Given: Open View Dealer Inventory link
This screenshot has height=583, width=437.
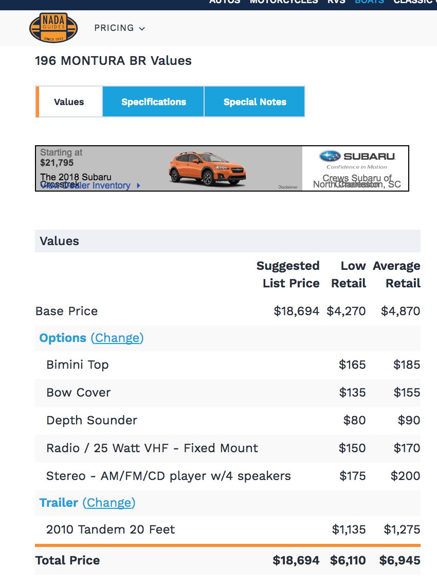Looking at the screenshot, I should pos(85,185).
